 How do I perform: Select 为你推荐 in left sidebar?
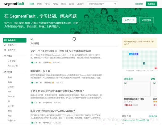15,40
